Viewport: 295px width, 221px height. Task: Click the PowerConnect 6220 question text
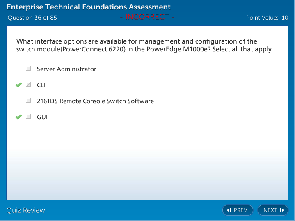click(x=144, y=45)
